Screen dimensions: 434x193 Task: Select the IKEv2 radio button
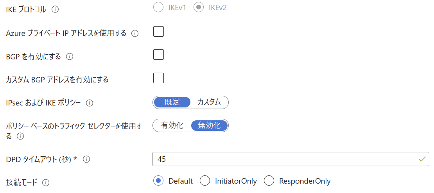[x=199, y=8]
